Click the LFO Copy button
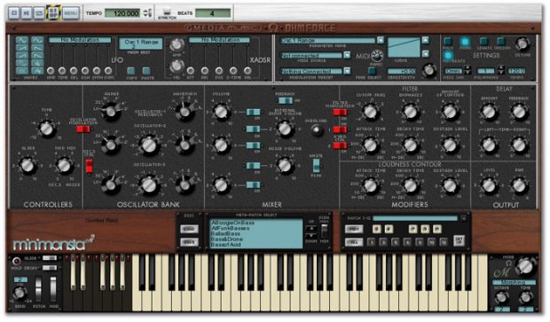The height and width of the screenshot is (322, 550). (131, 71)
